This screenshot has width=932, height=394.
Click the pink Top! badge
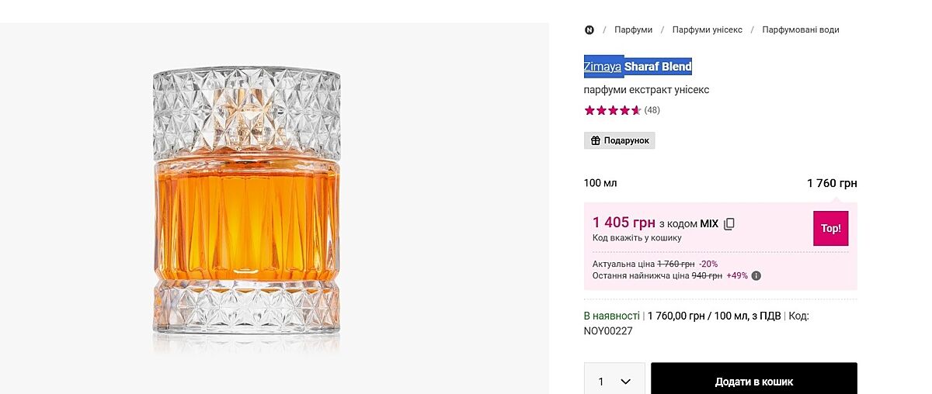coord(830,229)
